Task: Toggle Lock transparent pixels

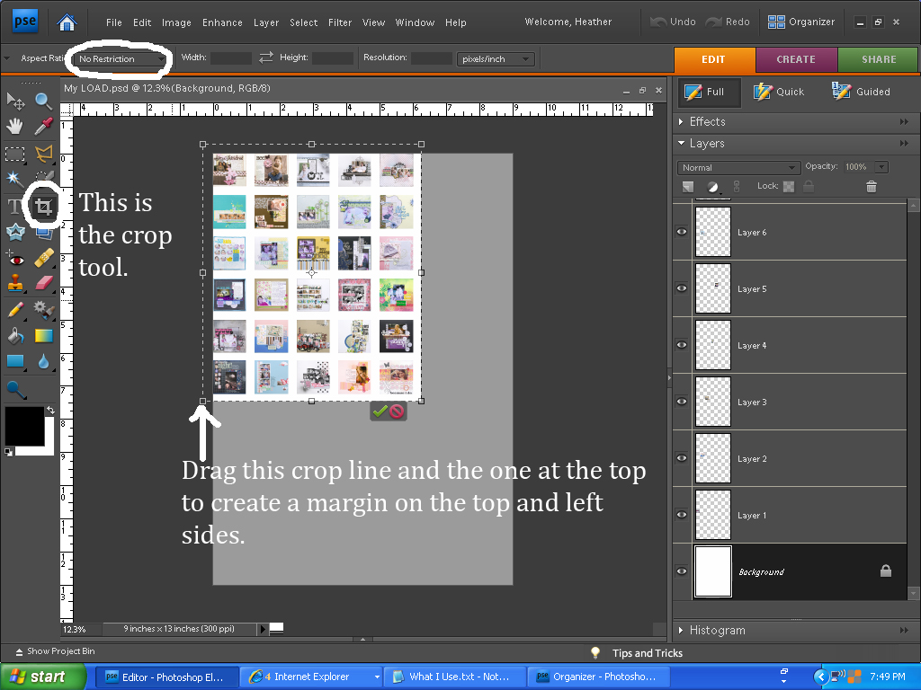Action: pyautogui.click(x=788, y=186)
